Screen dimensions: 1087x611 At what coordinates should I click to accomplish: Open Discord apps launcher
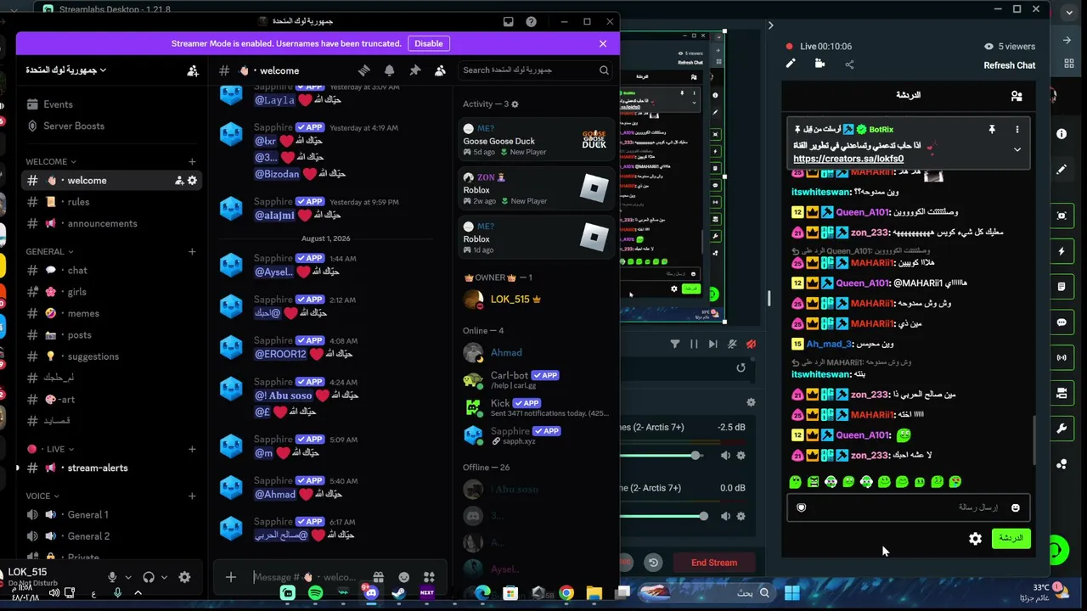click(x=429, y=577)
